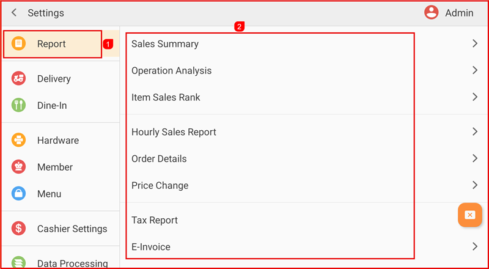Open the Member icon in sidebar

coord(19,167)
